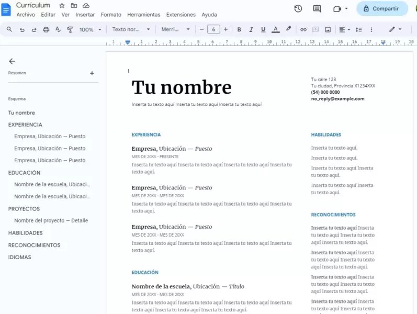Click the right indent marker on ruler

pos(383,43)
